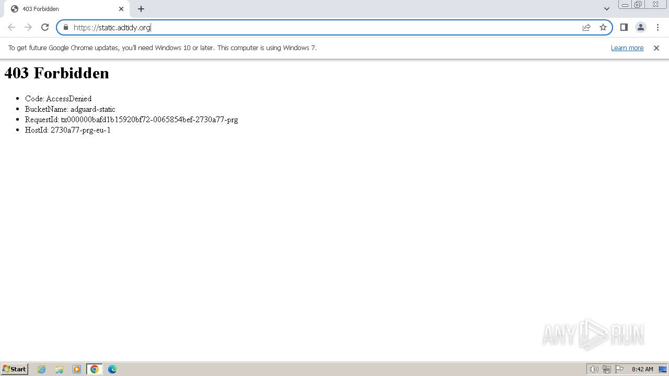Open the Chrome profile menu
Image resolution: width=669 pixels, height=376 pixels.
[641, 27]
